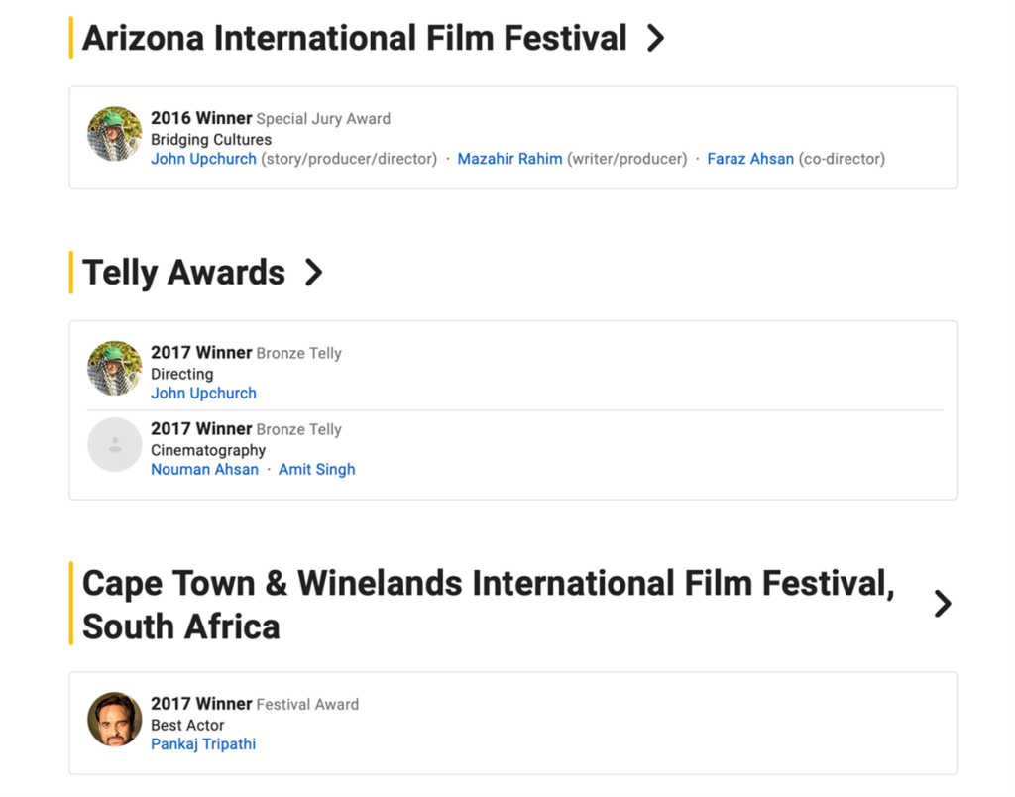The width and height of the screenshot is (1015, 797).
Task: Click the chevron next to Cape Town festival heading
Action: click(942, 604)
